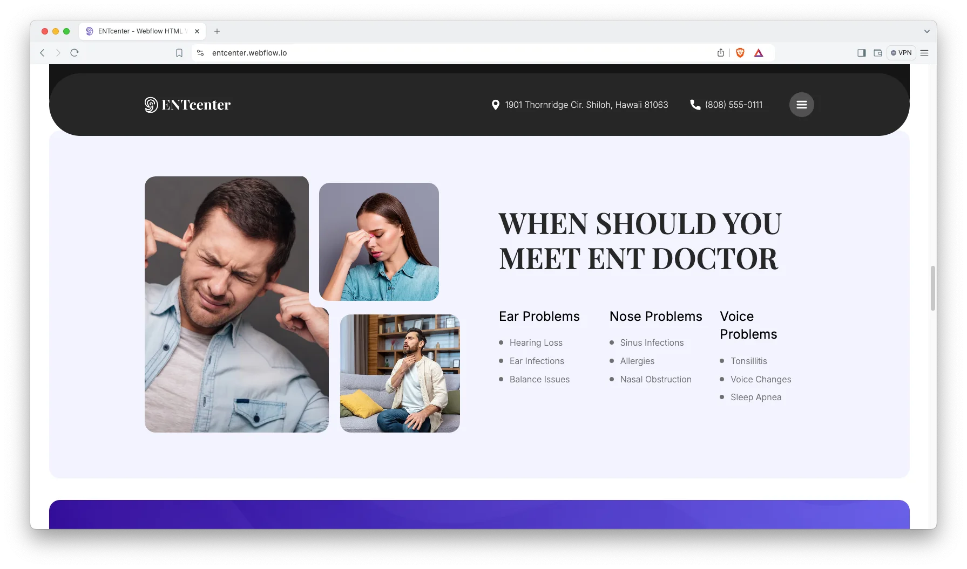The image size is (967, 569).
Task: Click the share icon in address bar
Action: [x=721, y=53]
